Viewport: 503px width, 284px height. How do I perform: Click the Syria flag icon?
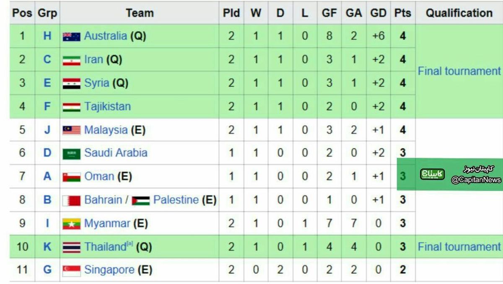coord(72,83)
